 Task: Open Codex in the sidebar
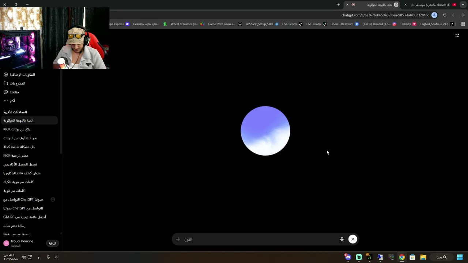point(29,92)
